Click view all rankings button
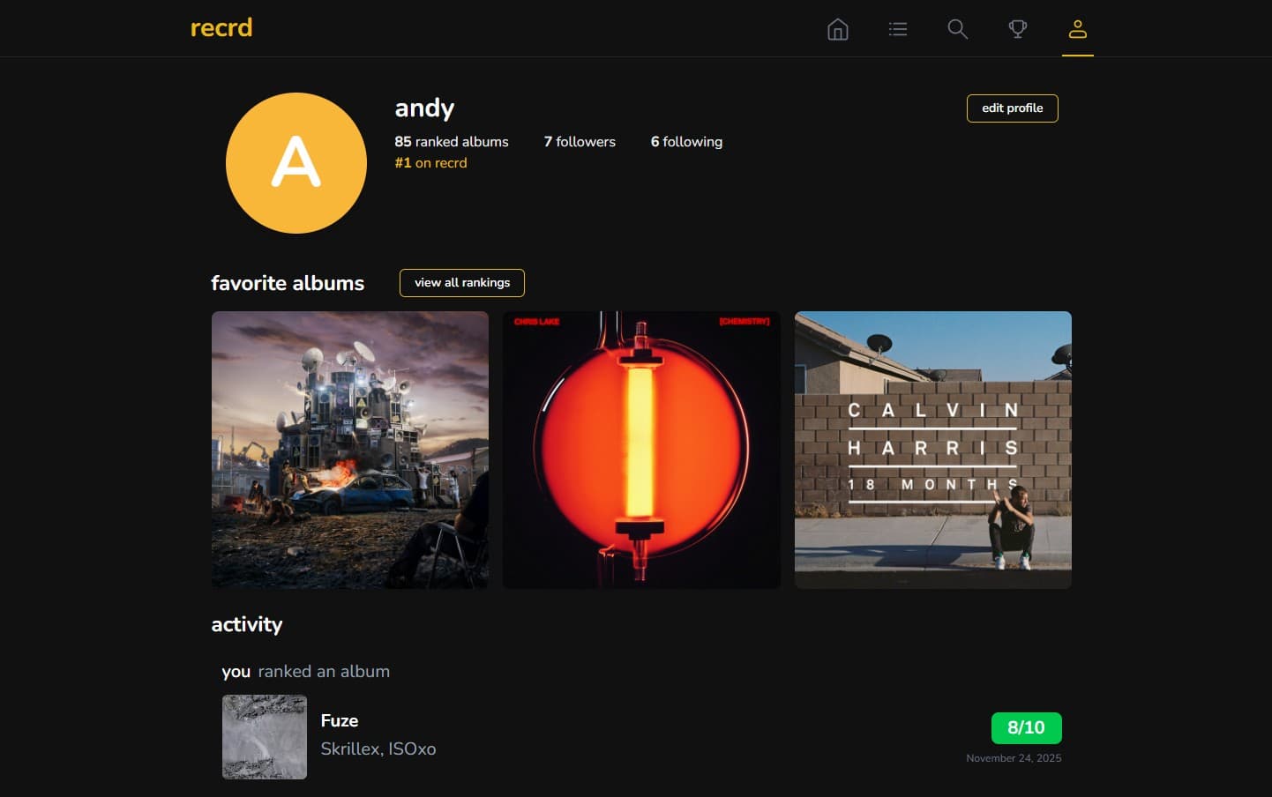Viewport: 1272px width, 797px height. tap(462, 283)
